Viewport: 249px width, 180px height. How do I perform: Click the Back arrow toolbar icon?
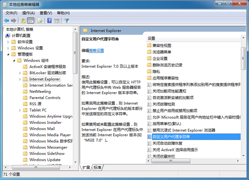tap(7, 21)
